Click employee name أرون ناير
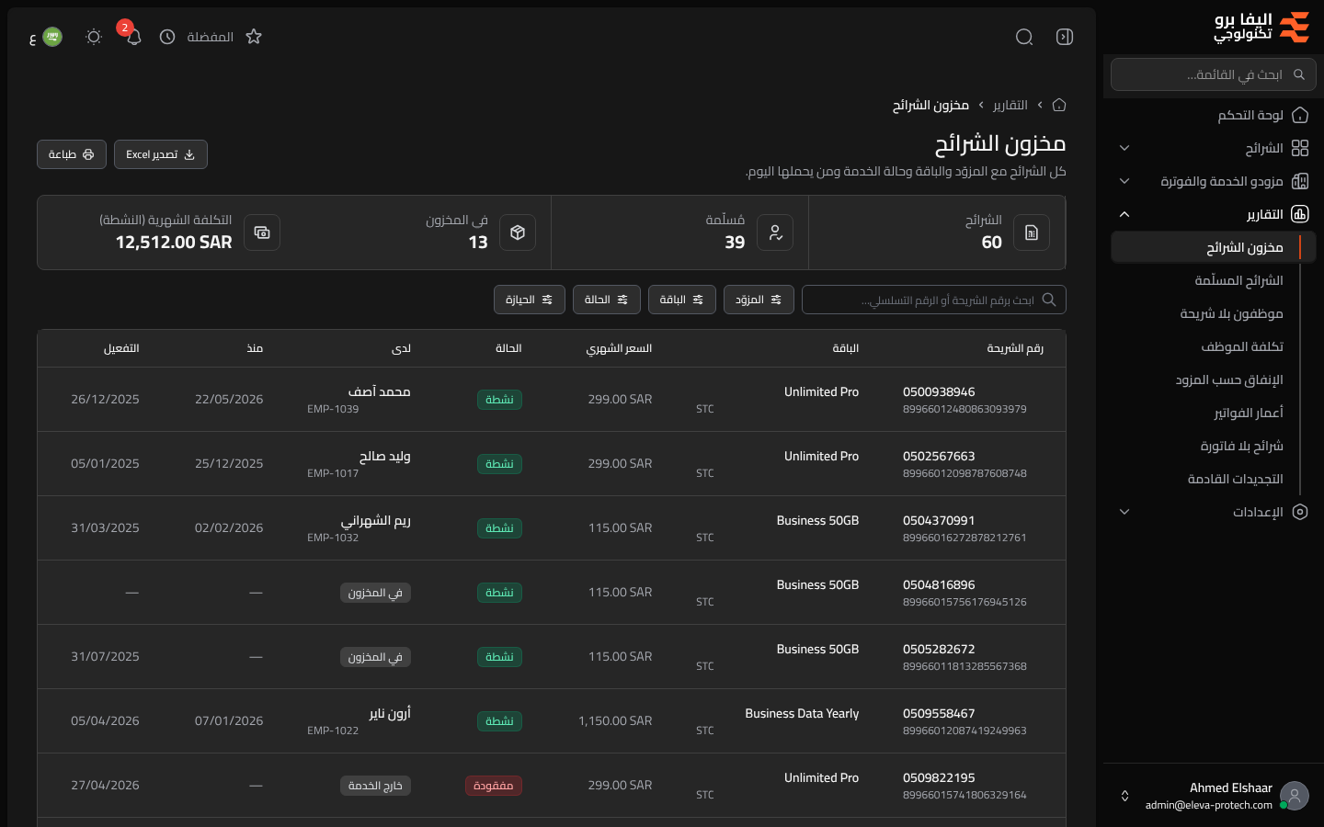Viewport: 1324px width, 827px height. (390, 713)
